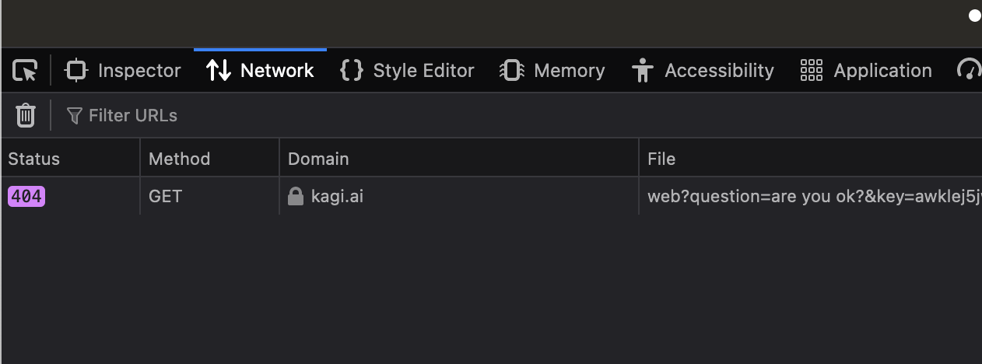Sort by the Method column header
Image resolution: width=982 pixels, height=364 pixels.
click(x=209, y=159)
